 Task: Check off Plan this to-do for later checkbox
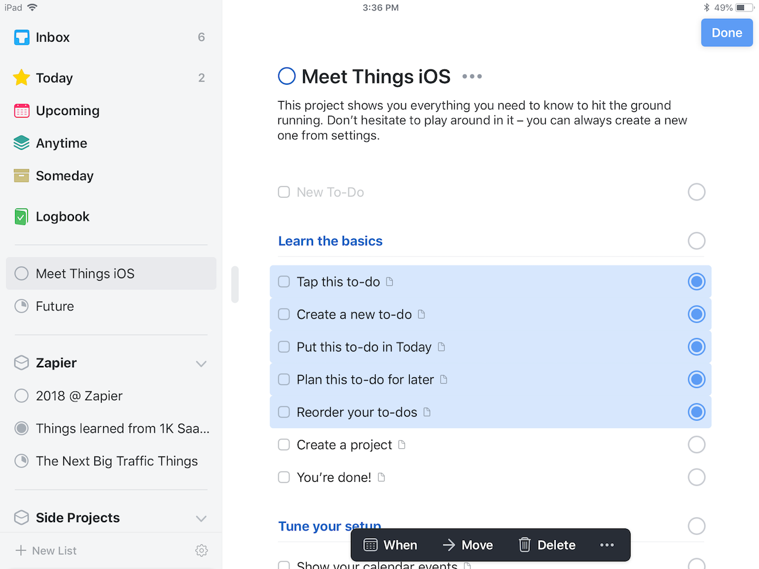click(284, 379)
